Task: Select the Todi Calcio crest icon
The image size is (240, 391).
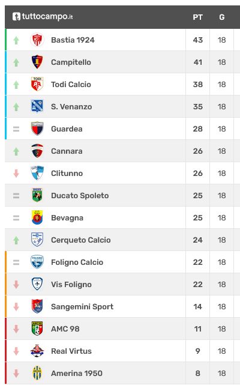Action: [37, 84]
